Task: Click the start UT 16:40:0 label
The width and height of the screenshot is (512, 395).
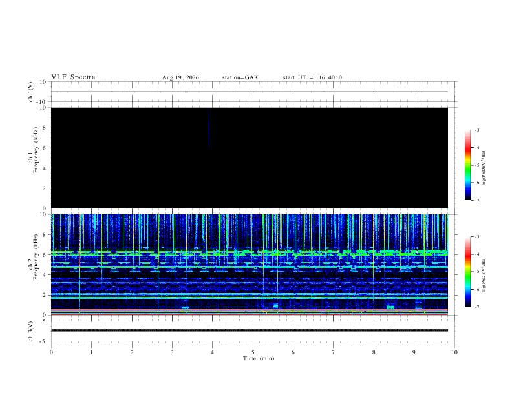Action: tap(312, 77)
